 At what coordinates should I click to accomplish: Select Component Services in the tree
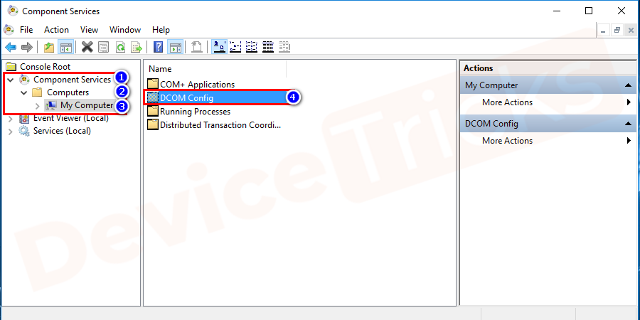pyautogui.click(x=72, y=79)
